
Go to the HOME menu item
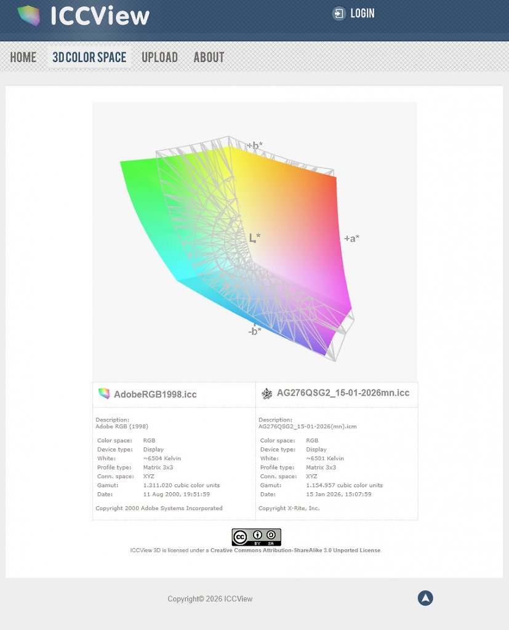[x=23, y=57]
